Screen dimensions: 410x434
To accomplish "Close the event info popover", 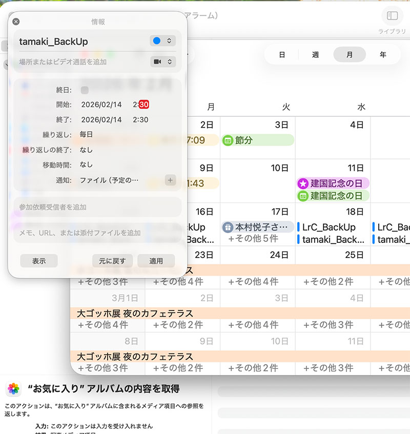I will pos(16,22).
